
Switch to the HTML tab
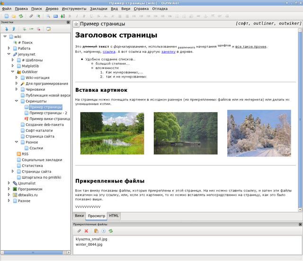click(114, 216)
